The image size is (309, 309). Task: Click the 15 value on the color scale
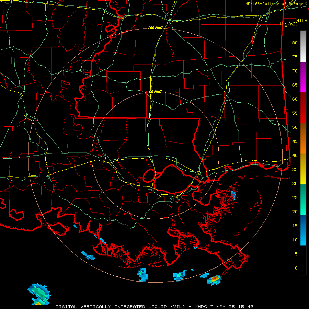295,226
